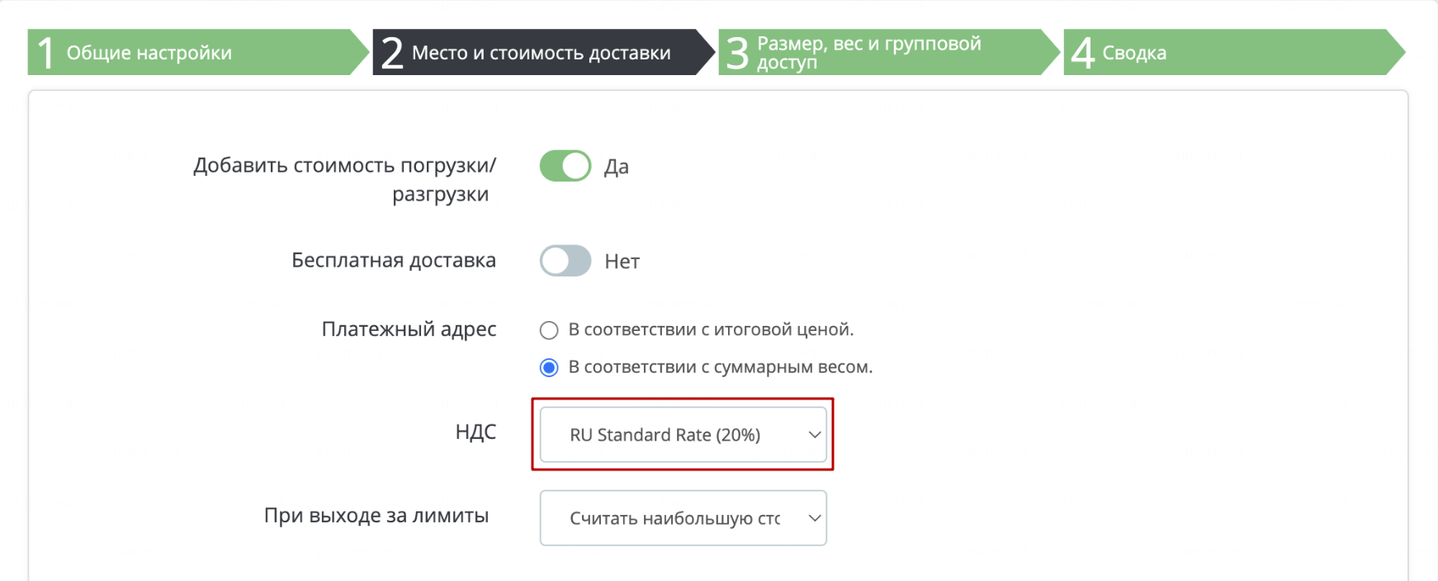The height and width of the screenshot is (581, 1438).
Task: Click the Да label beside the toggle
Action: coord(617,167)
